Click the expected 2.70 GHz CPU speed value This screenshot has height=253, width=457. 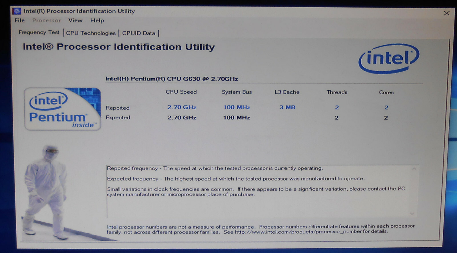[182, 118]
